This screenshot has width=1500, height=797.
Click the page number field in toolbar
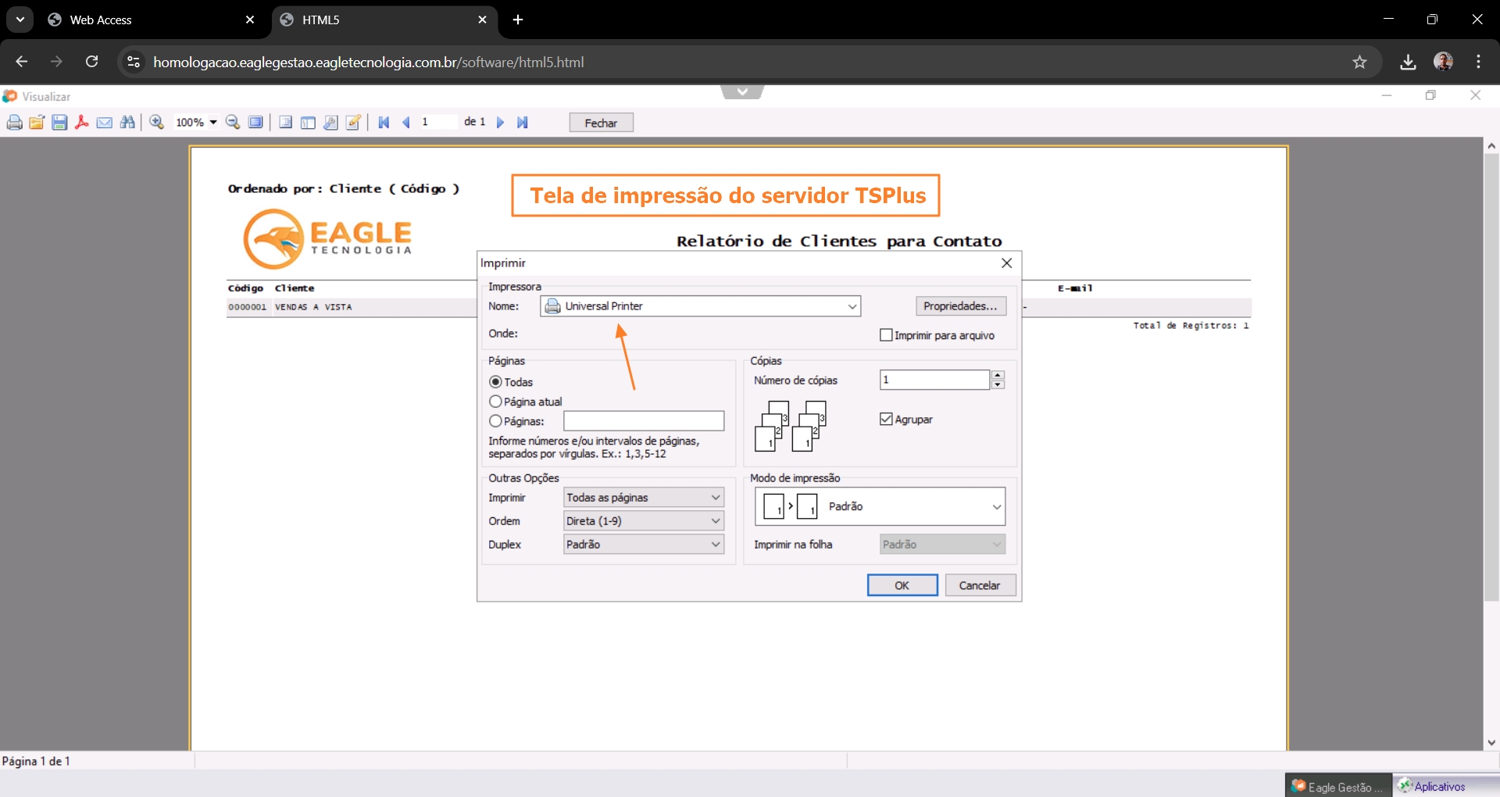tap(437, 122)
